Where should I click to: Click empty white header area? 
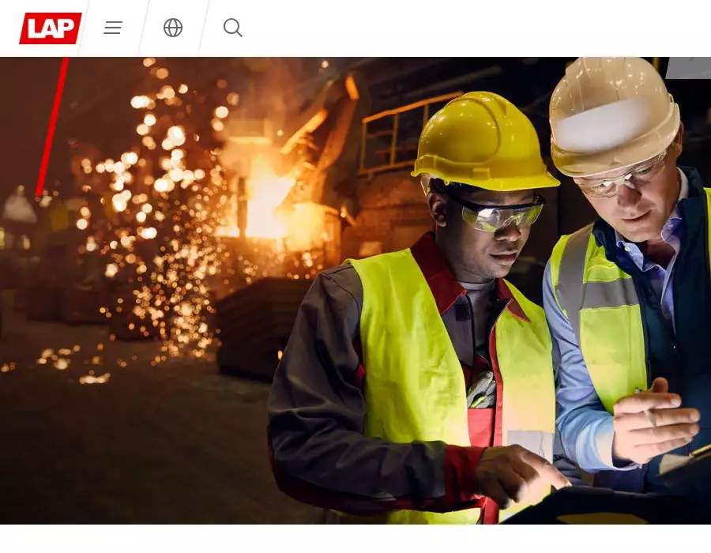[474, 28]
